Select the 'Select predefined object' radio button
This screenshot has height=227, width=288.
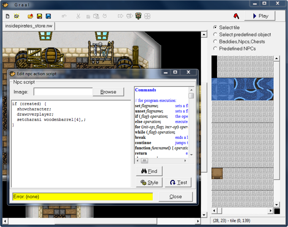click(215, 34)
